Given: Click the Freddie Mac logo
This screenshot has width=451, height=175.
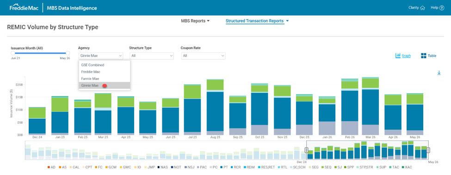Looking at the screenshot, I should pyautogui.click(x=24, y=8).
